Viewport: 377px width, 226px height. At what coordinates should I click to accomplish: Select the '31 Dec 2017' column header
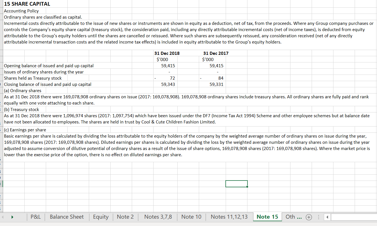(x=216, y=53)
